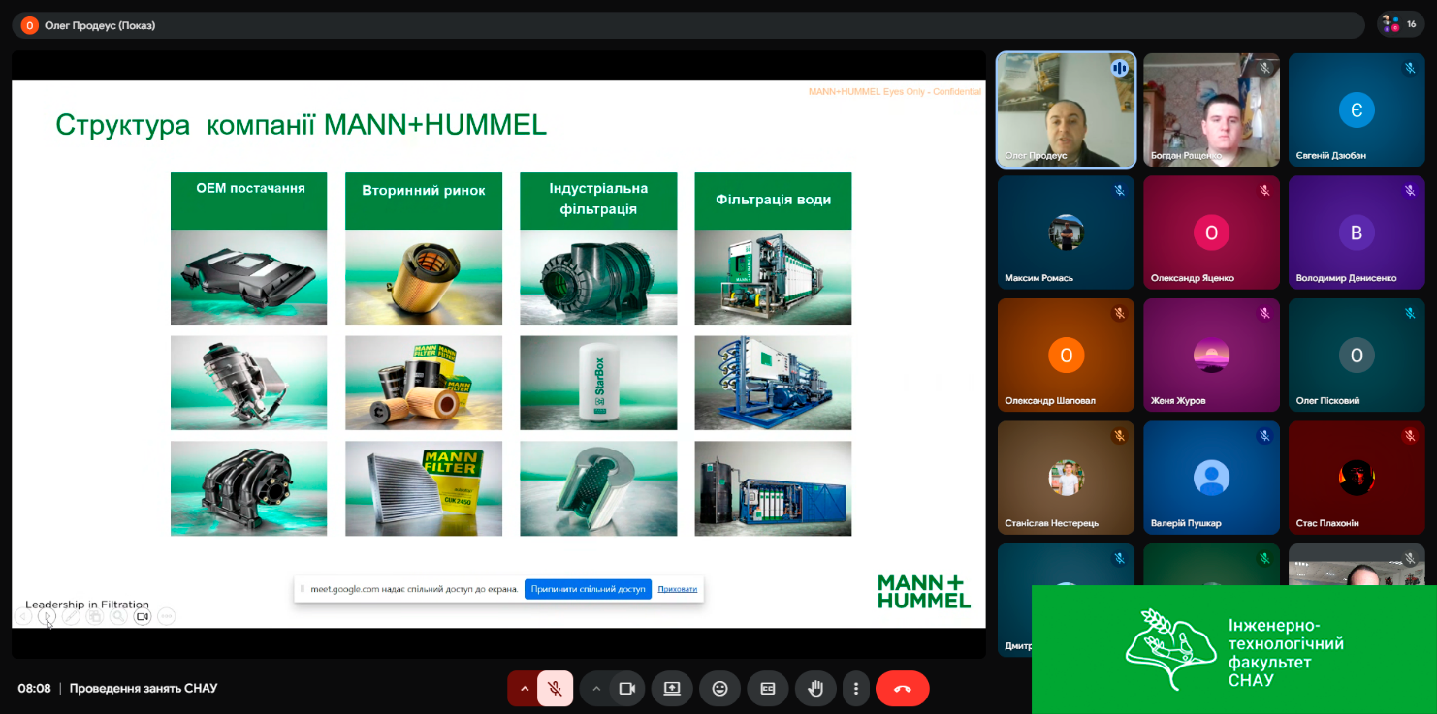Click the slide zoom magnifier icon

[118, 616]
